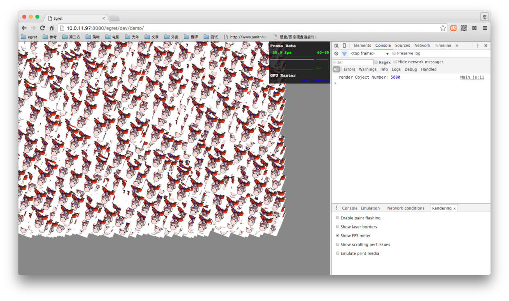Activate the inspect element picker icon
Viewport: 509px width, 301px height.
click(337, 46)
